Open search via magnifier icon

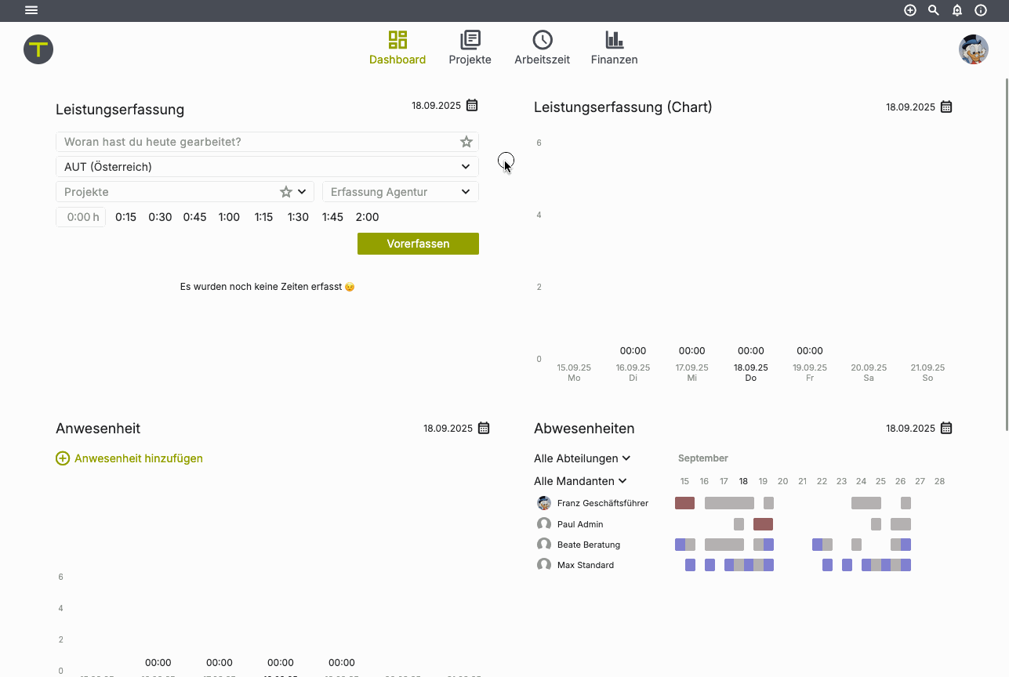point(934,10)
